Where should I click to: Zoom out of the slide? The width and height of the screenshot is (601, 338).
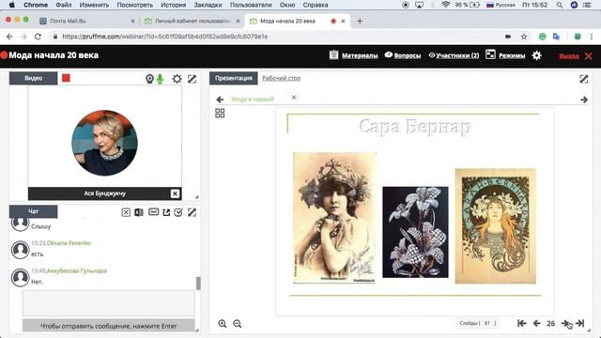pyautogui.click(x=238, y=324)
